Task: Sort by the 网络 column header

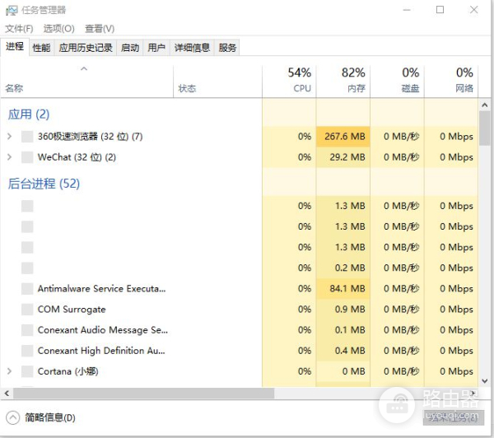Action: [x=451, y=82]
